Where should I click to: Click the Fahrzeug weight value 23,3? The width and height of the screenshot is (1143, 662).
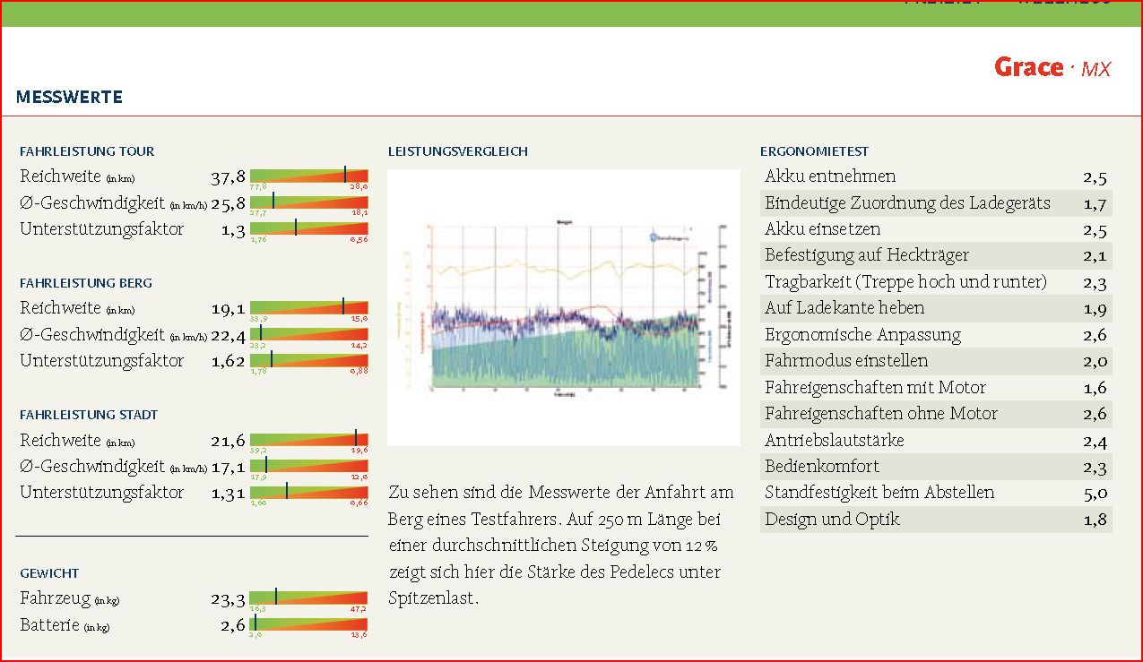pos(229,599)
